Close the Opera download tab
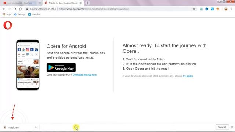 click(x=81, y=3)
